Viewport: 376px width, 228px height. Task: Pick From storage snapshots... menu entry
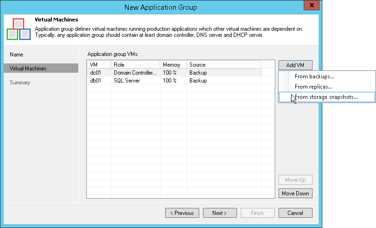(x=326, y=97)
